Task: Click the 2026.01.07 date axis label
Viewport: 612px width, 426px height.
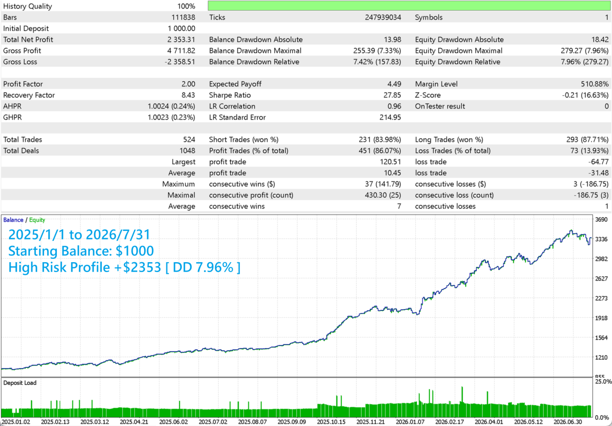Action: click(410, 422)
